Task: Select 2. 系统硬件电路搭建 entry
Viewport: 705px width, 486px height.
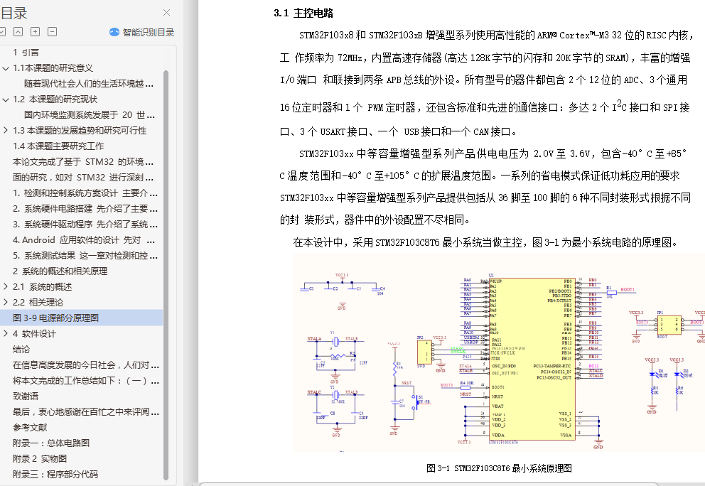Action: pos(85,209)
